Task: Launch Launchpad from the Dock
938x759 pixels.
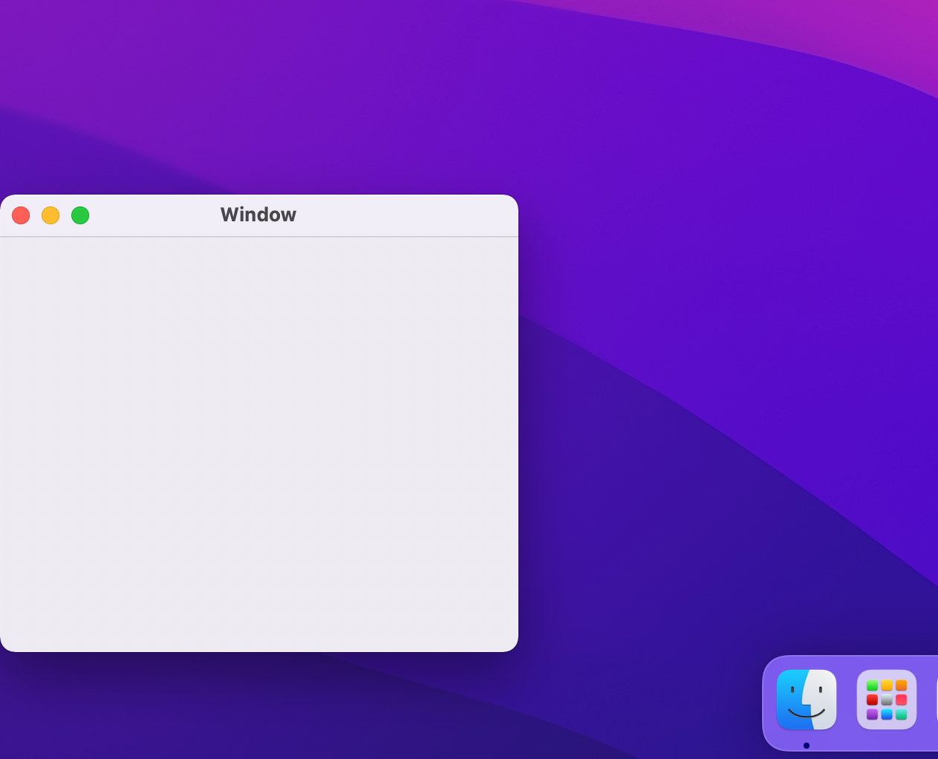Action: [886, 700]
